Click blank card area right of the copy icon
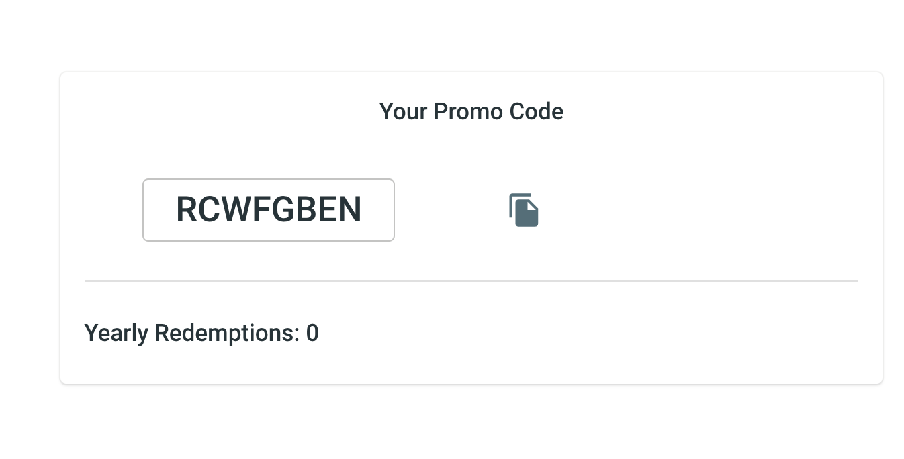The width and height of the screenshot is (904, 459). [705, 210]
